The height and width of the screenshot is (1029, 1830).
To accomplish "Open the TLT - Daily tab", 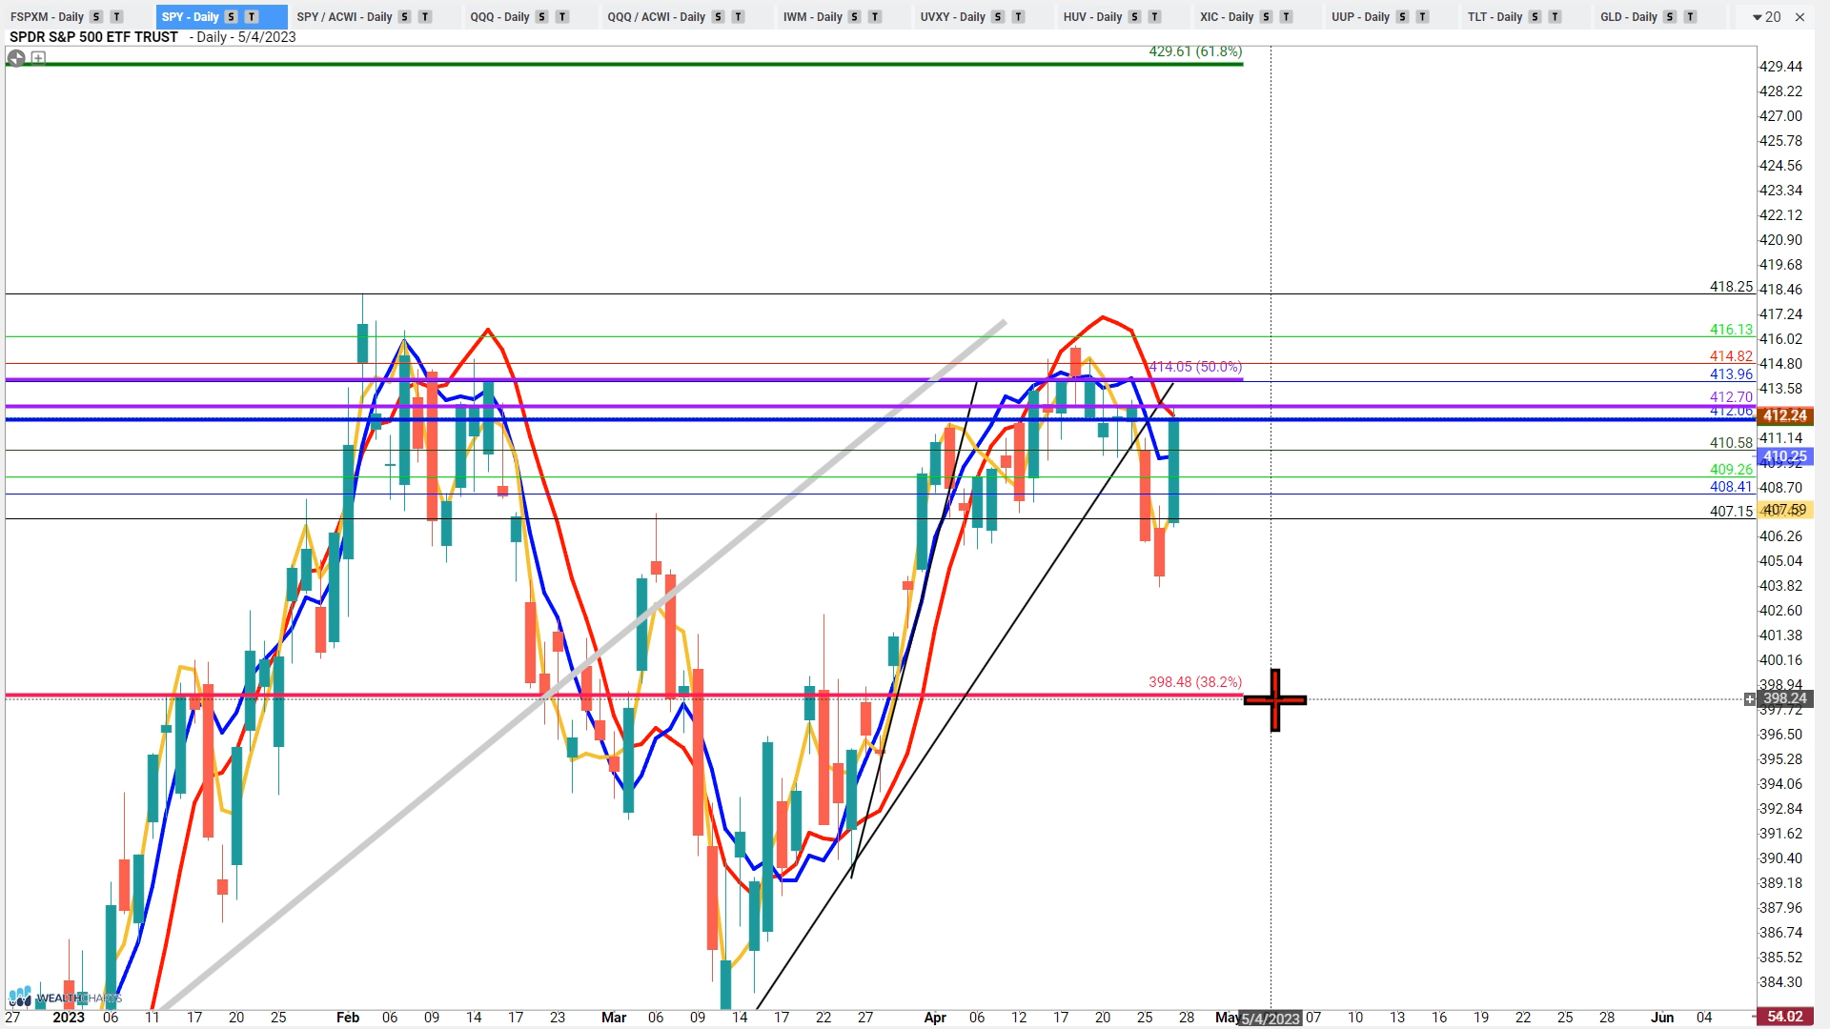I will point(1494,17).
